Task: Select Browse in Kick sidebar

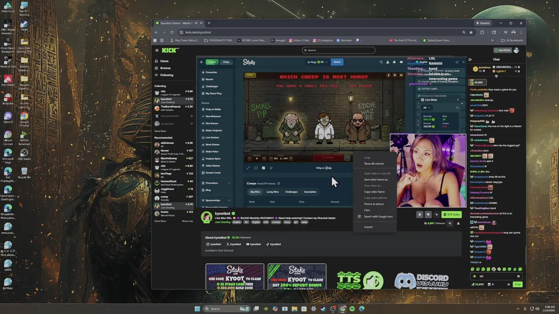Action: 165,68
